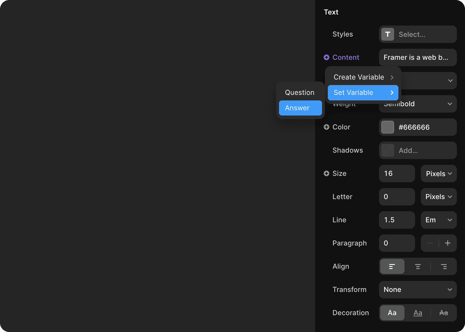
Task: Click the plus icon next to Color
Action: coord(326,127)
